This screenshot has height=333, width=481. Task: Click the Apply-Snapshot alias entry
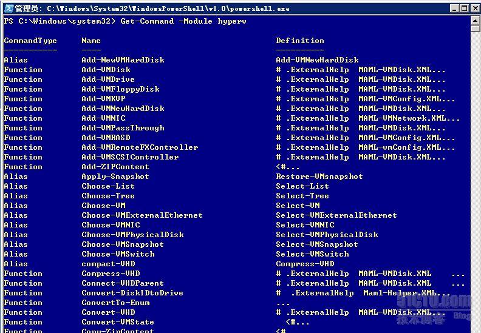click(x=115, y=177)
